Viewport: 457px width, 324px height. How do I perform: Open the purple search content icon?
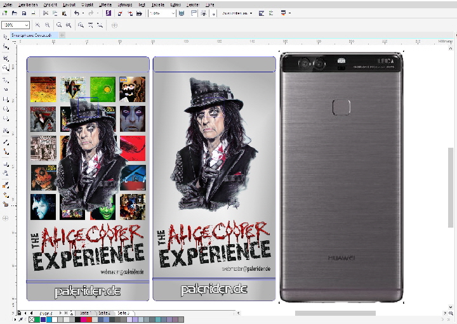tap(109, 13)
